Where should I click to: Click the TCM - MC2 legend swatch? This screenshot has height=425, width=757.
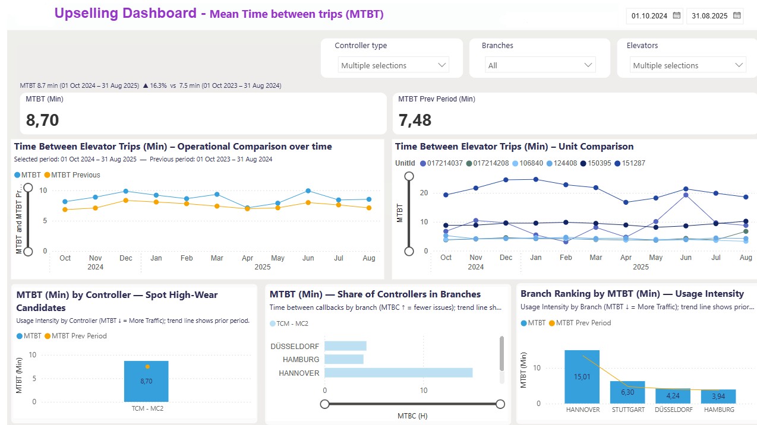click(x=273, y=323)
